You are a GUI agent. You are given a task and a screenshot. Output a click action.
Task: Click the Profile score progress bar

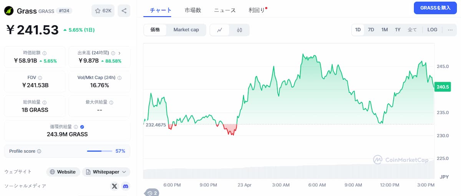(x=99, y=151)
